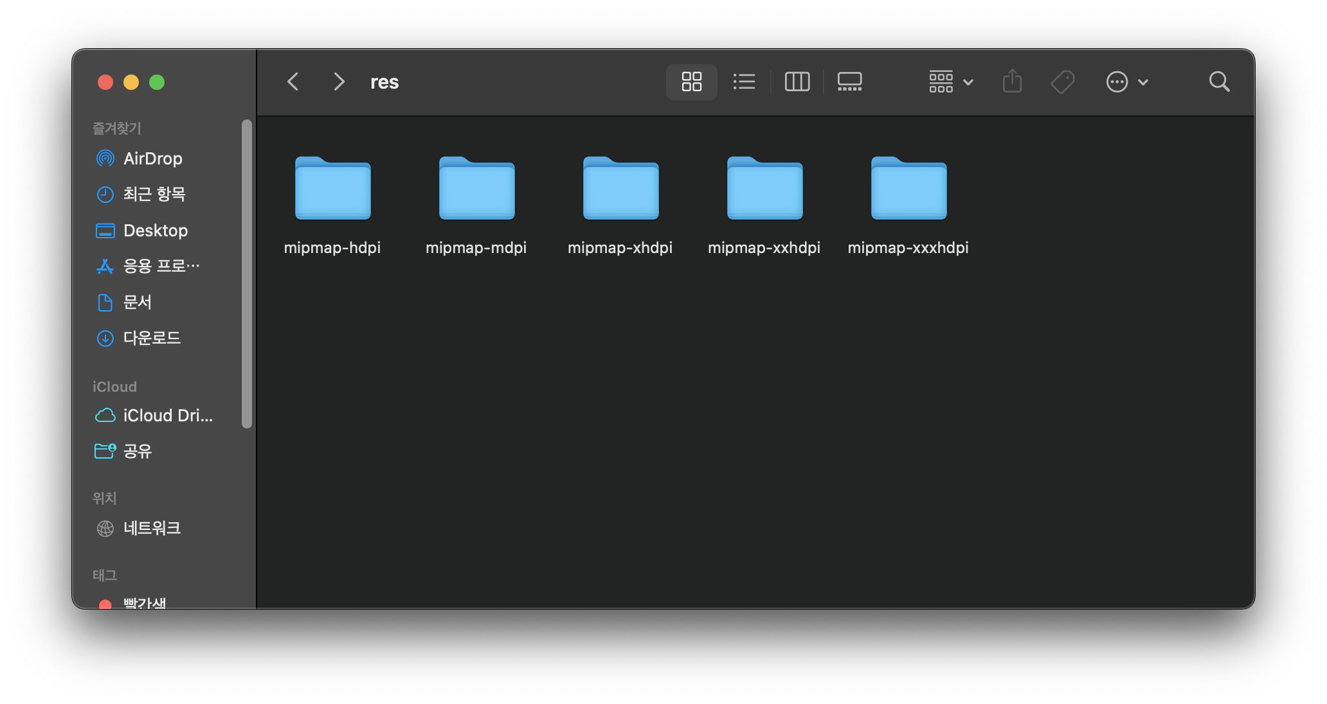This screenshot has height=704, width=1327.
Task: Go forward with the right chevron
Action: [x=339, y=82]
